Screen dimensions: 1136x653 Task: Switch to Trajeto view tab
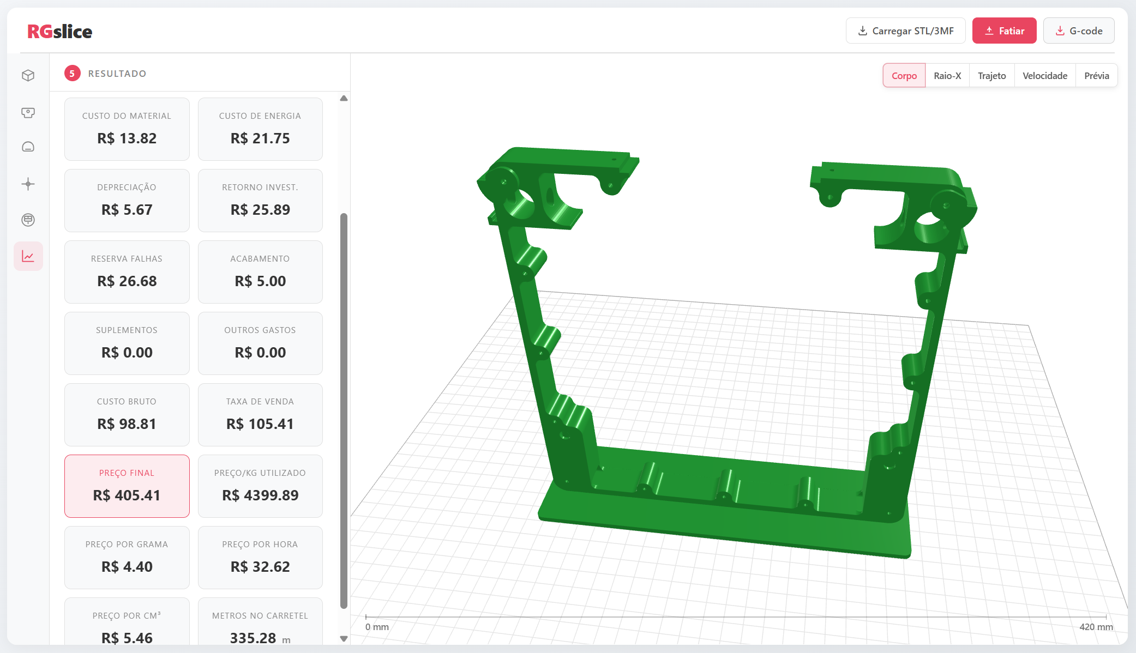point(991,76)
